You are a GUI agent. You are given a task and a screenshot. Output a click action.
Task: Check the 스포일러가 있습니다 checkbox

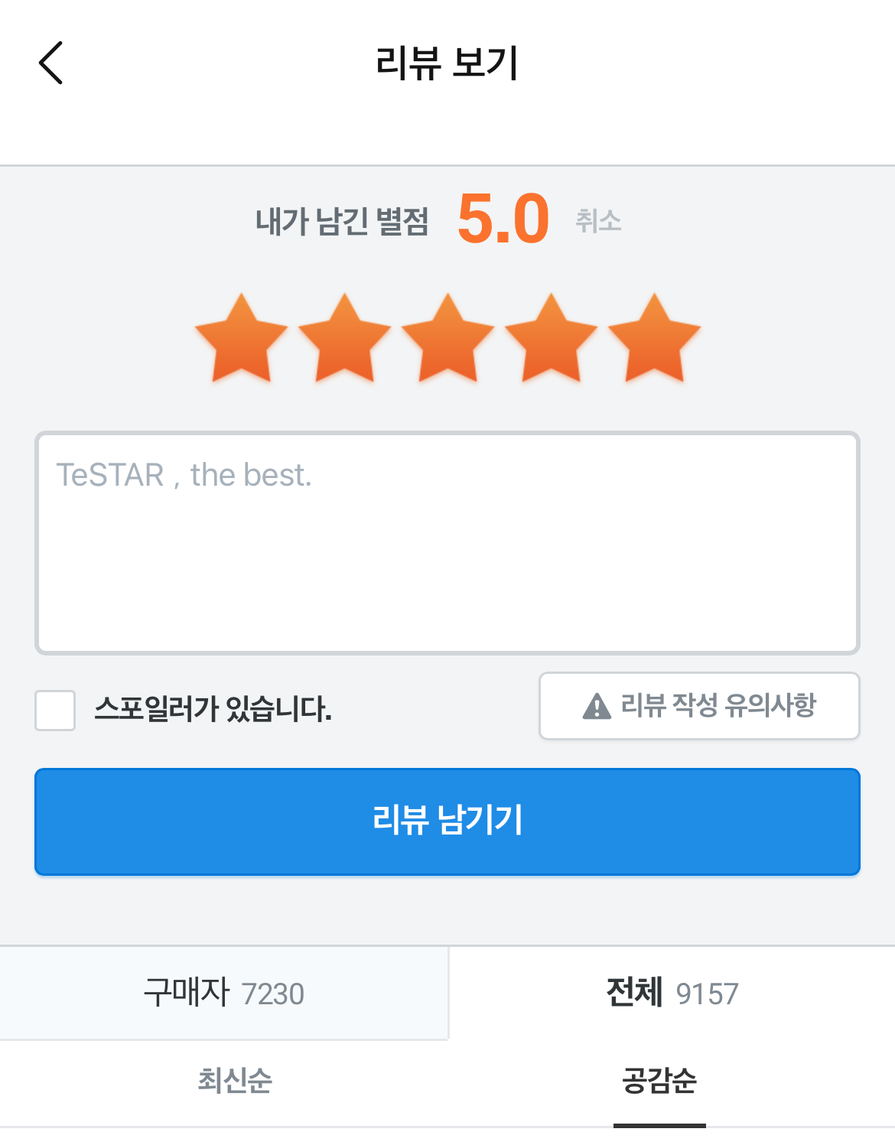tap(55, 710)
